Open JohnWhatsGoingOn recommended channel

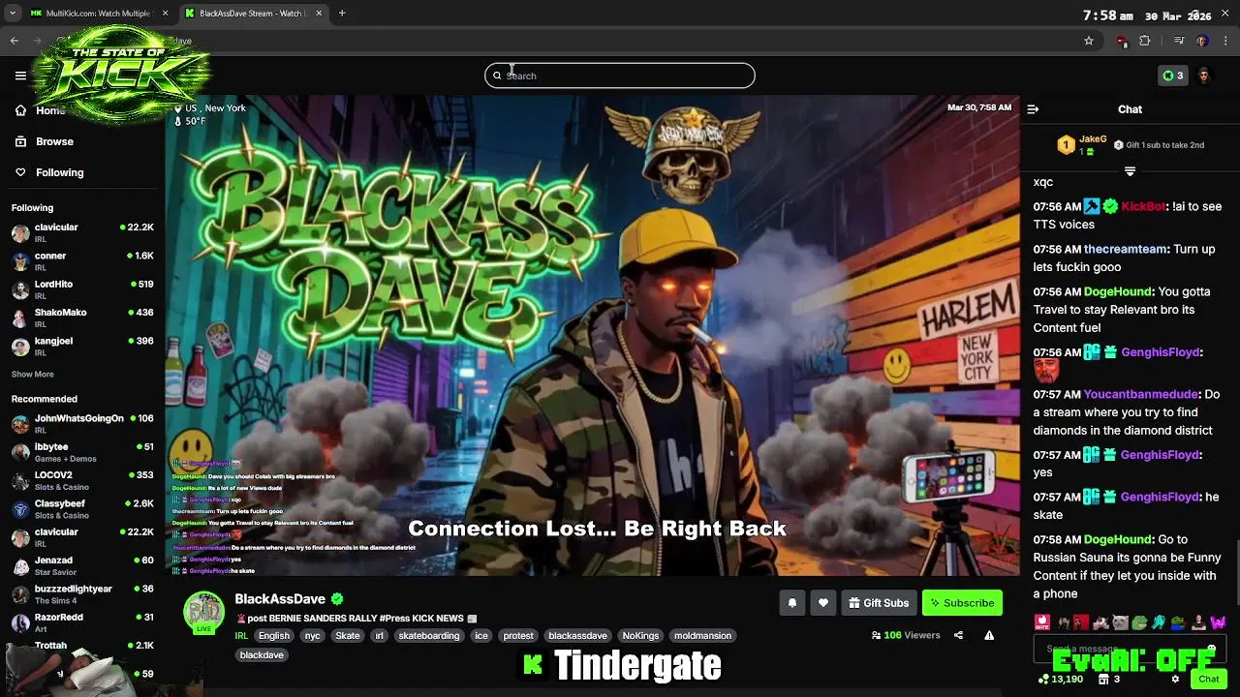click(x=82, y=424)
